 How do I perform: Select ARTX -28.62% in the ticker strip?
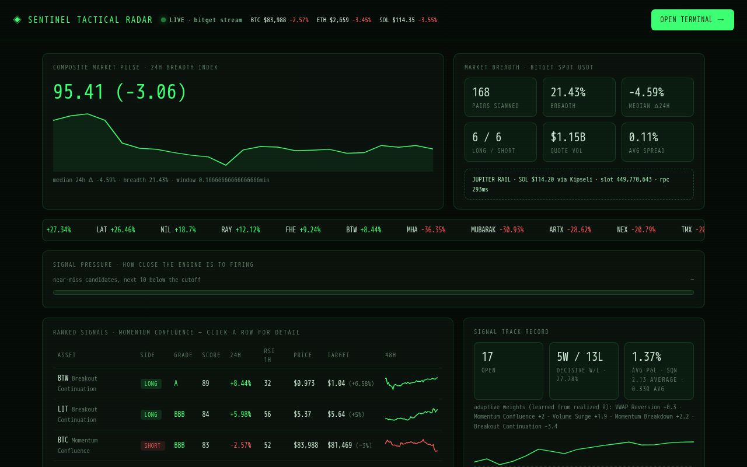tap(570, 230)
